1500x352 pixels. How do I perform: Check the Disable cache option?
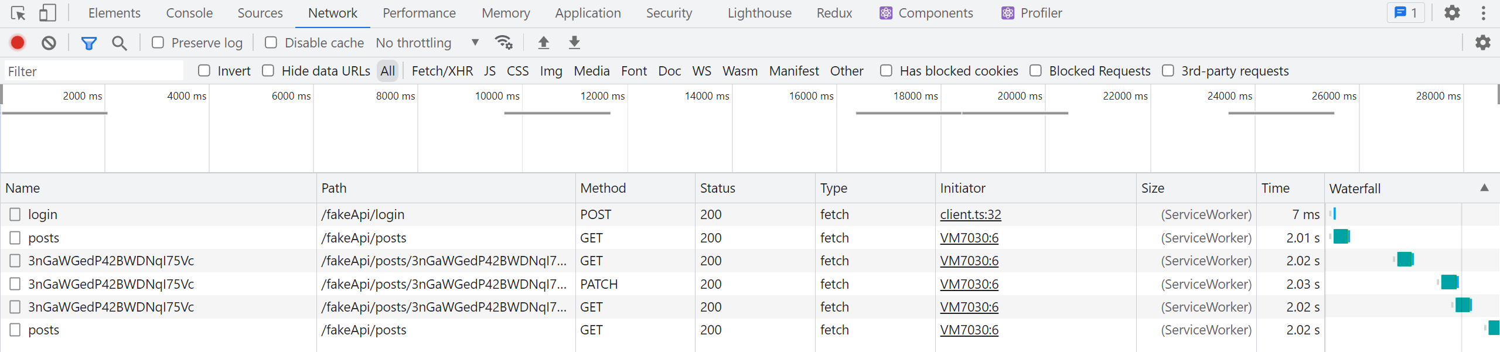pyautogui.click(x=271, y=43)
